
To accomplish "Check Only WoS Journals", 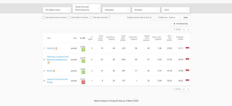I will tap(91, 17).
